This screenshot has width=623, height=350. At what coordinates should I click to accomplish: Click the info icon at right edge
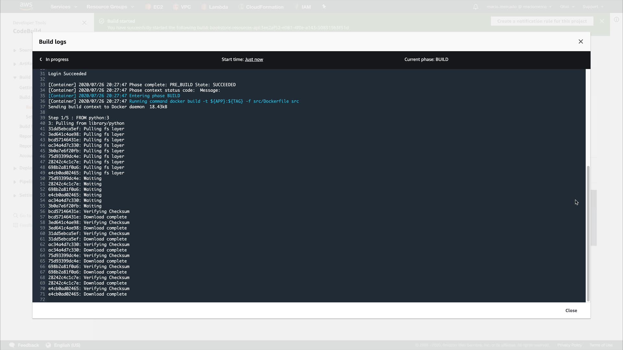[616, 20]
